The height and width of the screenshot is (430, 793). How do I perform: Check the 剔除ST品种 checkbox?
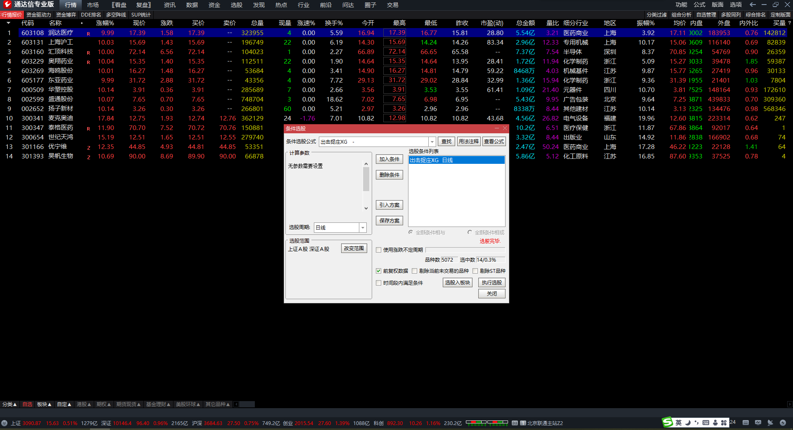(475, 271)
